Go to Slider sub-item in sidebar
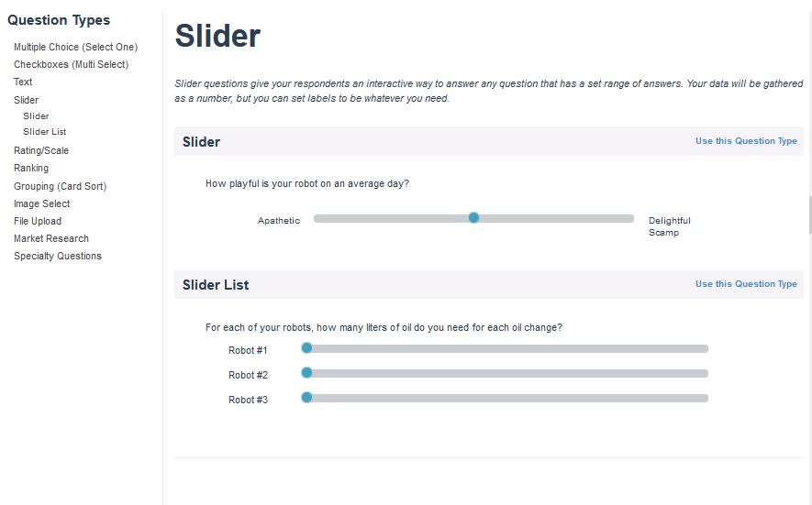The height and width of the screenshot is (505, 812). (x=36, y=116)
